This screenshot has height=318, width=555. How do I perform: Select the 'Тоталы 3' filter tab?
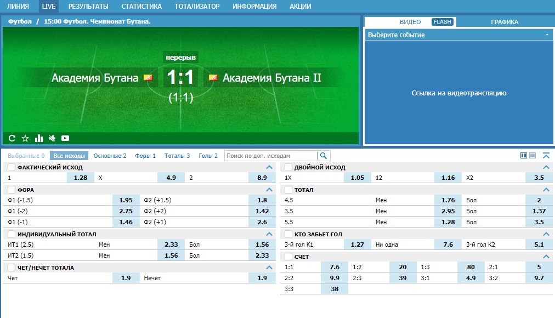tap(177, 156)
